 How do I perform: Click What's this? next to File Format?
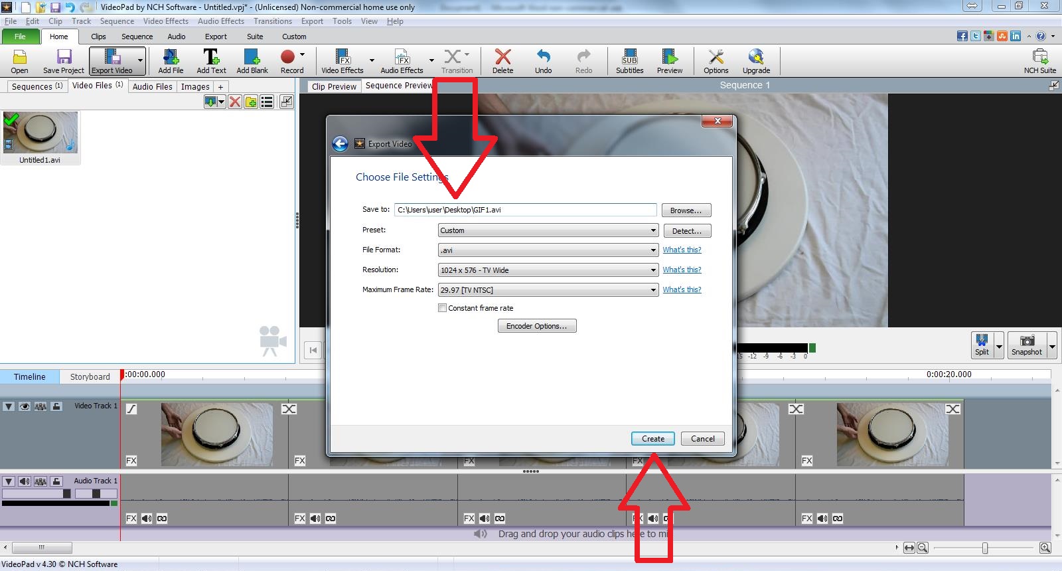[682, 250]
